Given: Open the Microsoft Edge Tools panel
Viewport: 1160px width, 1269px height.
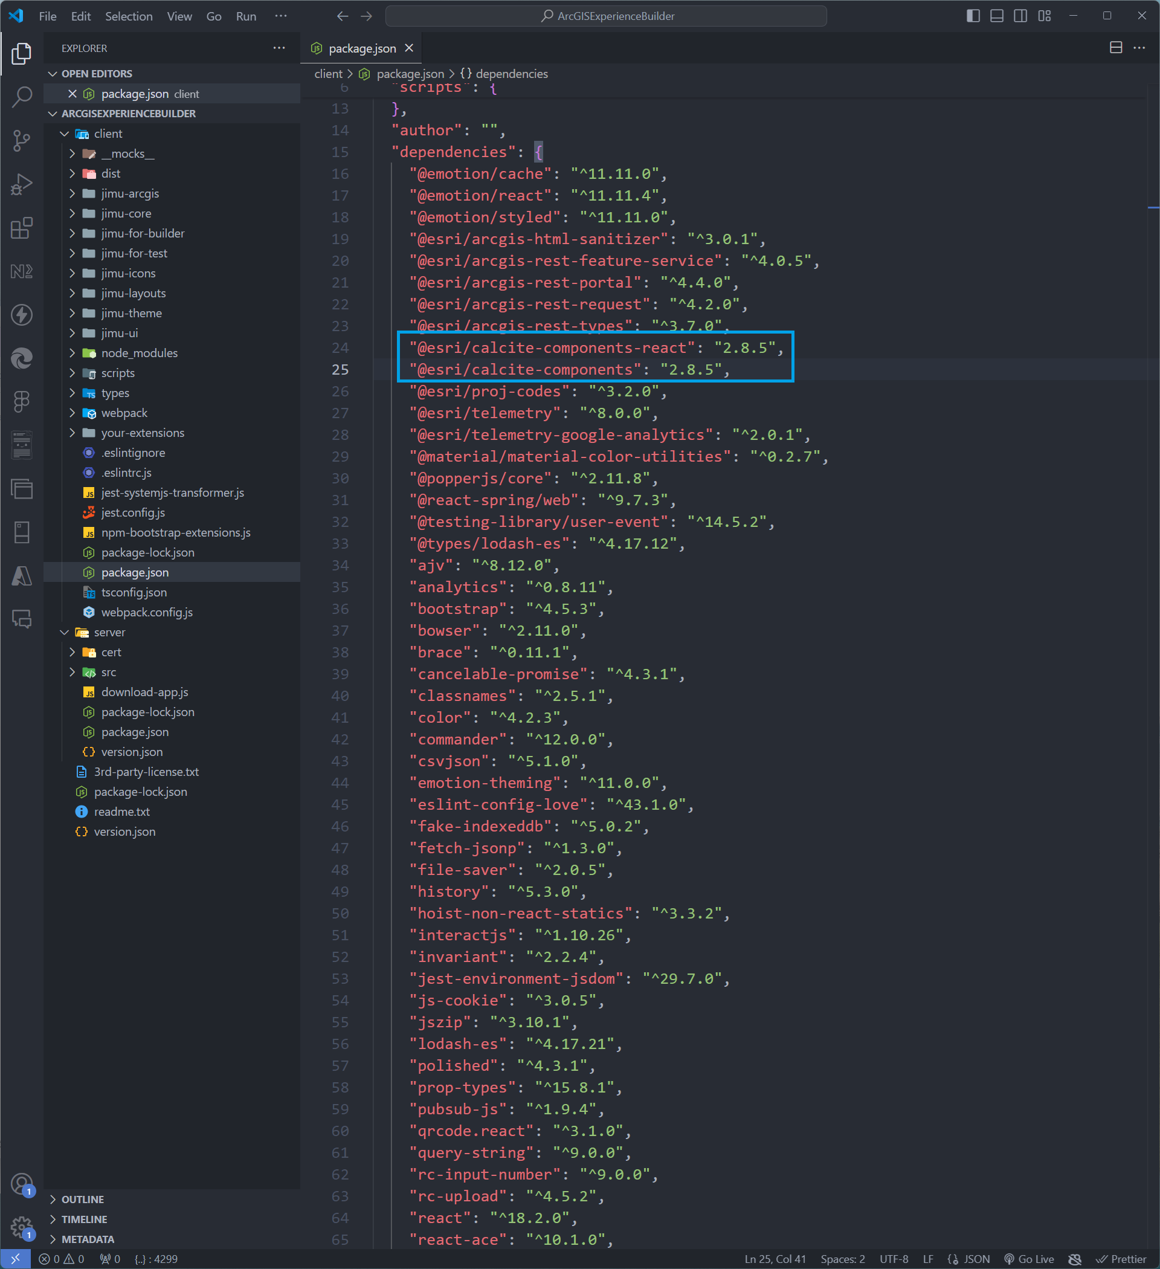Looking at the screenshot, I should pos(22,358).
